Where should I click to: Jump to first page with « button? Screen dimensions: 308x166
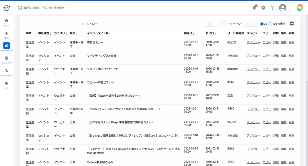(x=208, y=24)
